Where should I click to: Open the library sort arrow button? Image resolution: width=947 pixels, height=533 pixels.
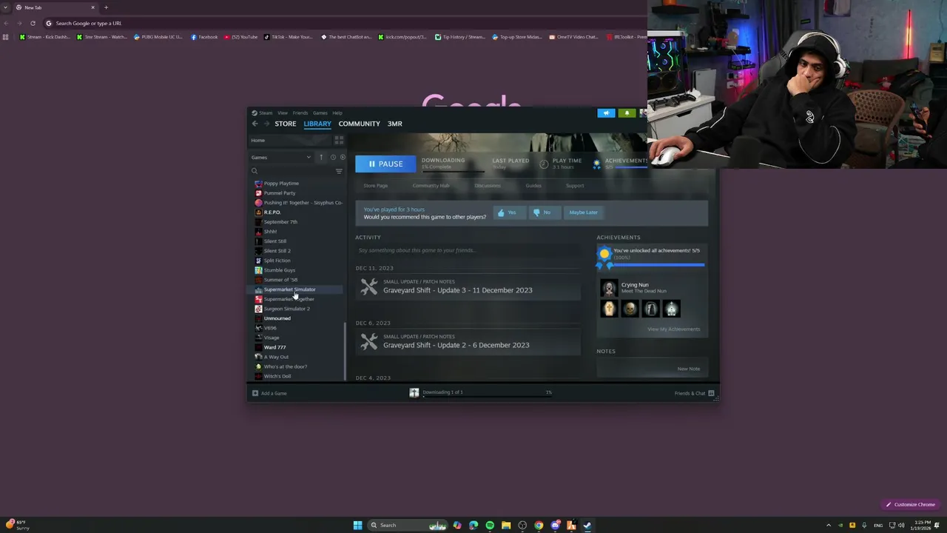321,157
